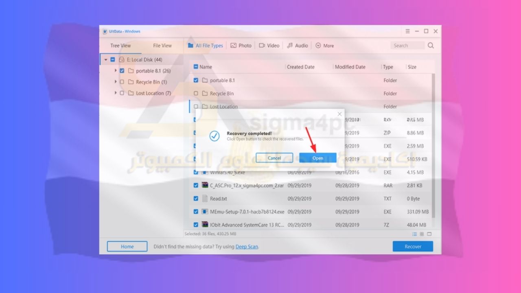
Task: Select All File Types filter
Action: pyautogui.click(x=205, y=46)
